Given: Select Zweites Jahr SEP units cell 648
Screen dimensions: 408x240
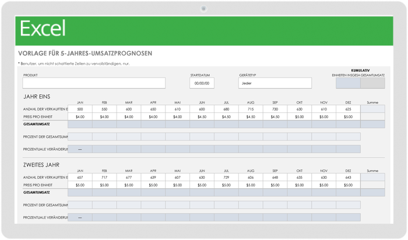Looking at the screenshot, I should click(275, 177).
